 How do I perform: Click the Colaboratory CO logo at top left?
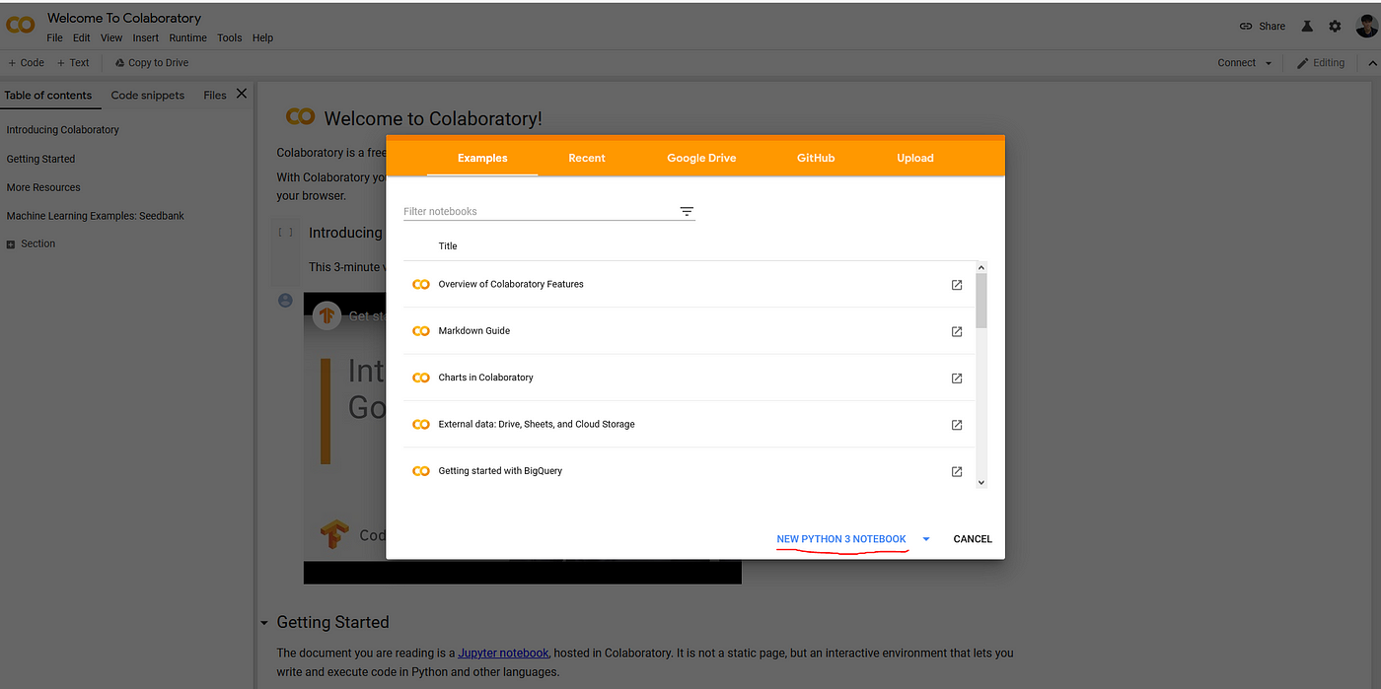point(21,23)
